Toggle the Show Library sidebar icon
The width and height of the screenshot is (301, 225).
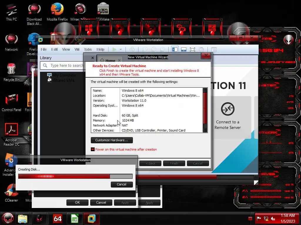tap(175, 50)
